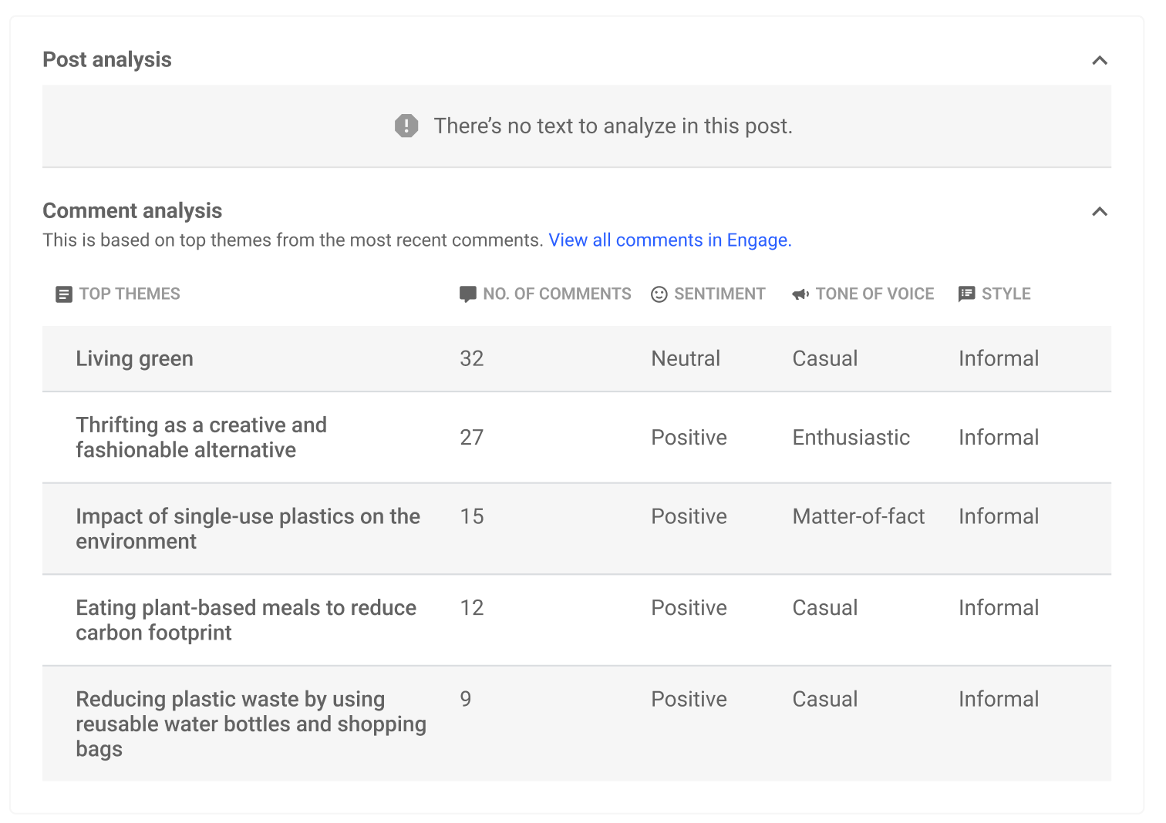Click the Post analysis heading
The width and height of the screenshot is (1166, 823).
point(107,59)
